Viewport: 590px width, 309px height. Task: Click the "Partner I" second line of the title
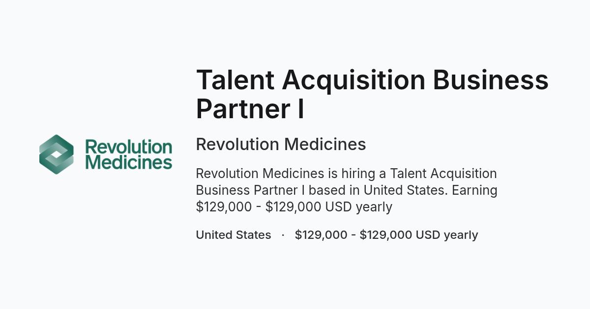[x=250, y=108]
